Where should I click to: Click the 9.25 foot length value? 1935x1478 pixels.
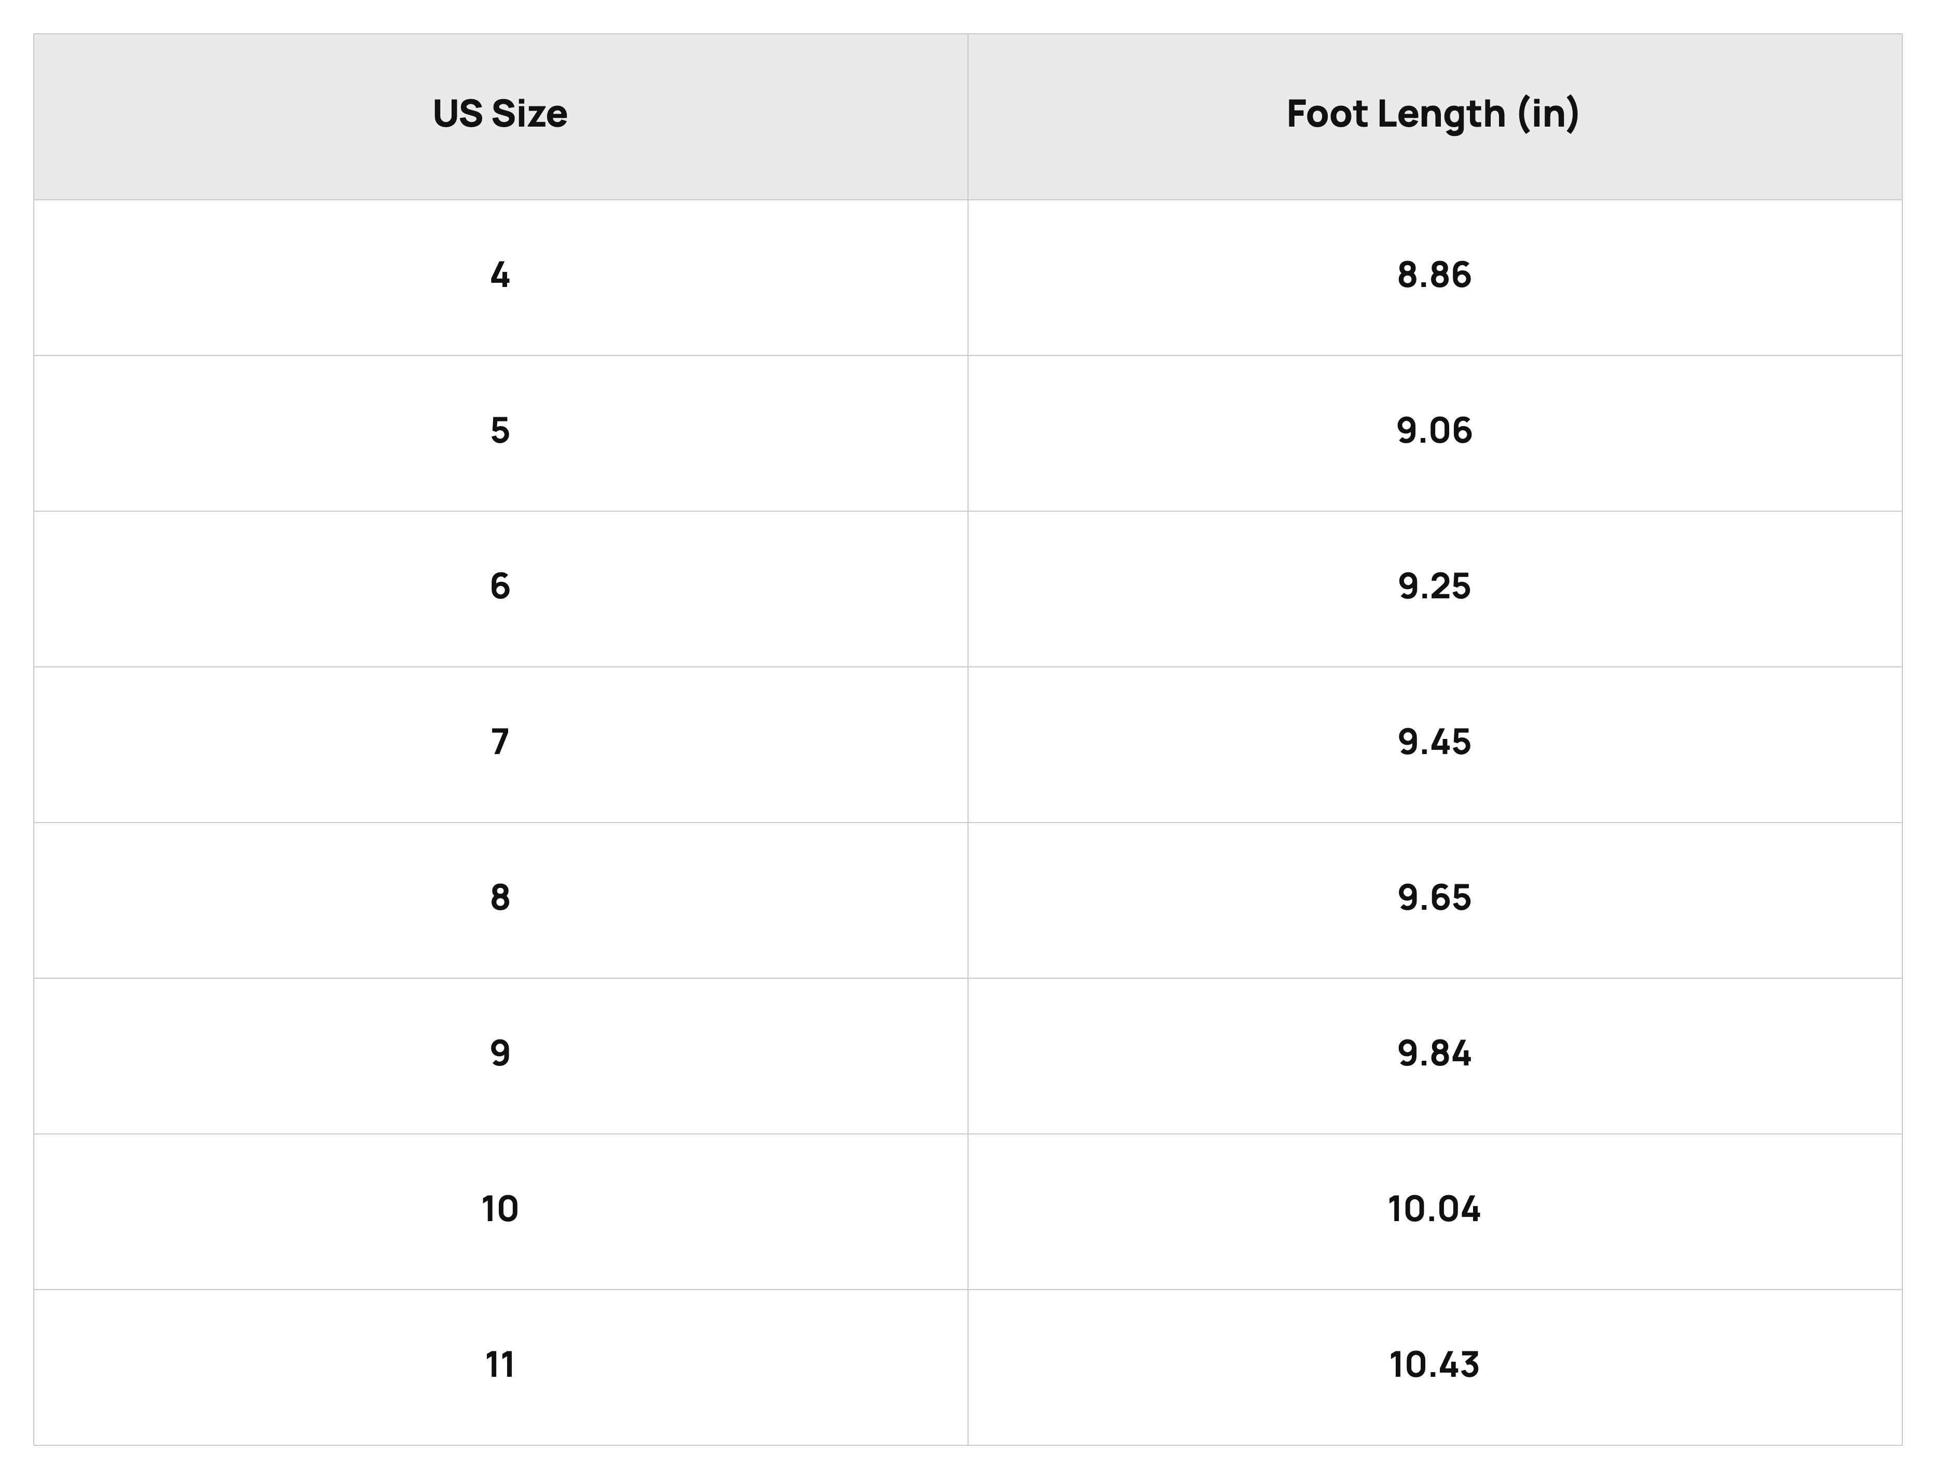click(1434, 587)
